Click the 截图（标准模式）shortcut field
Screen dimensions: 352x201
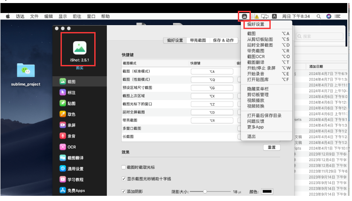(x=212, y=71)
